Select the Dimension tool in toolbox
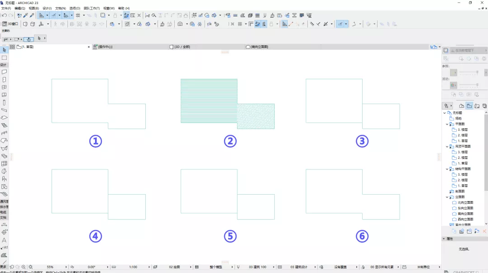The height and width of the screenshot is (273, 488). [x=4, y=225]
